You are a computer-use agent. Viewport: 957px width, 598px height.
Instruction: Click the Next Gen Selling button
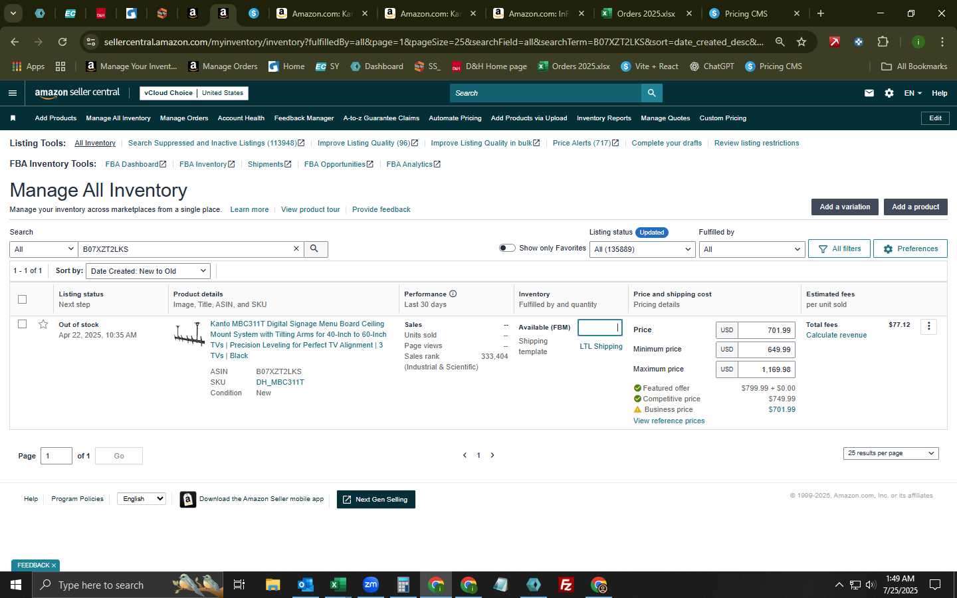376,500
